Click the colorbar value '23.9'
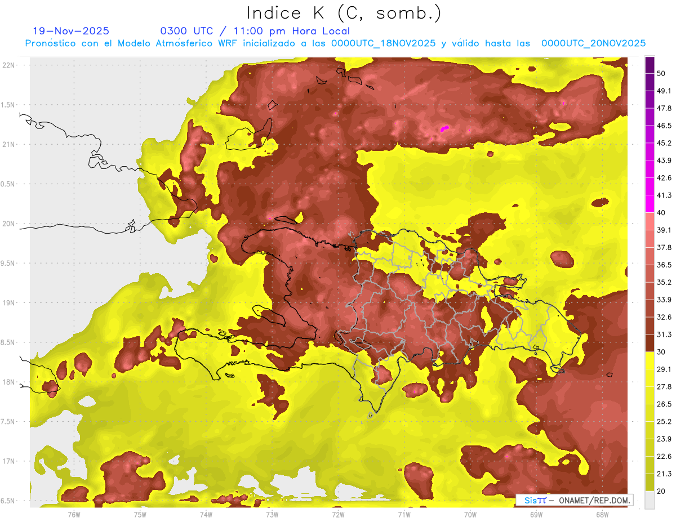This screenshot has width=676, height=522. (664, 439)
